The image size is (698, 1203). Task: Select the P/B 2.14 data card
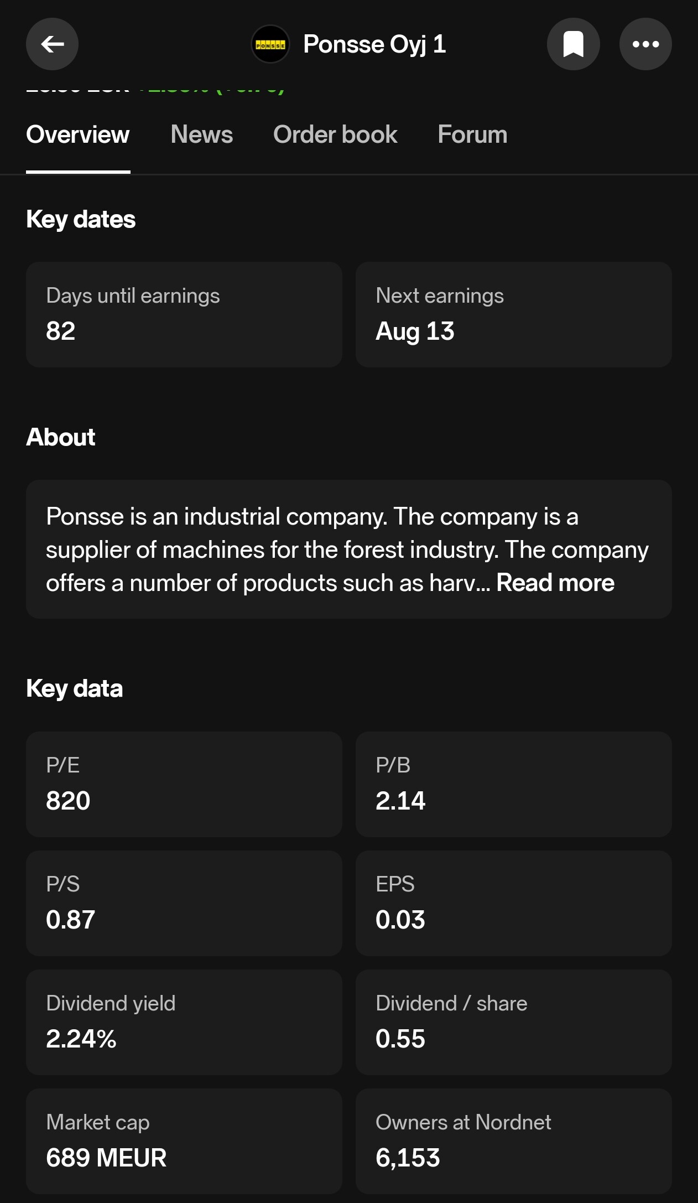click(513, 784)
